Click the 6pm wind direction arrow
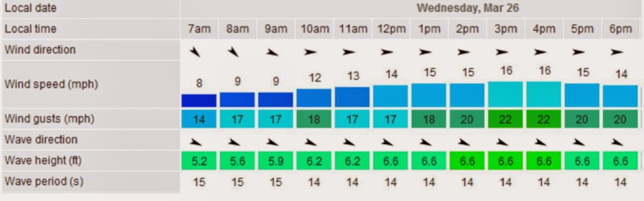 coord(617,51)
